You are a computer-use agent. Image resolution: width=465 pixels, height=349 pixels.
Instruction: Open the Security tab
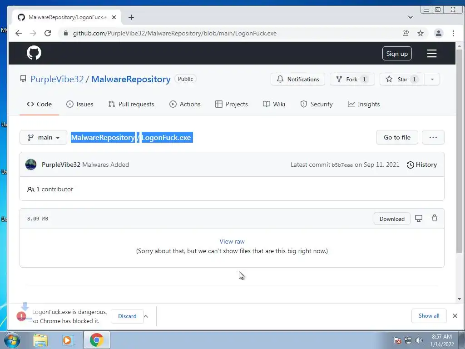pos(317,104)
